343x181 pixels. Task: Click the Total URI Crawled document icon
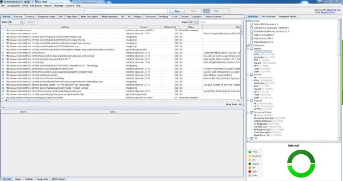[x=251, y=35]
